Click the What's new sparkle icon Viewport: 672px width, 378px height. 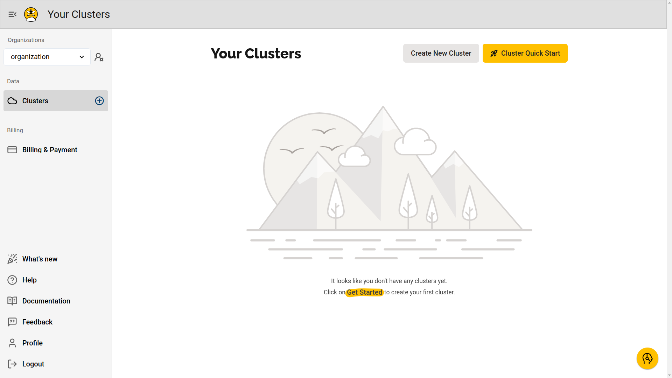pyautogui.click(x=13, y=259)
